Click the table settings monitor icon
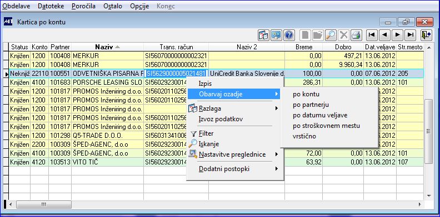The height and width of the screenshot is (217, 440). [x=276, y=35]
